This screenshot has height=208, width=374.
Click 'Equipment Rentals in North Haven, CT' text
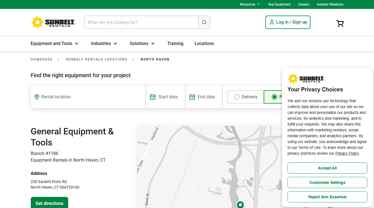[x=68, y=160]
